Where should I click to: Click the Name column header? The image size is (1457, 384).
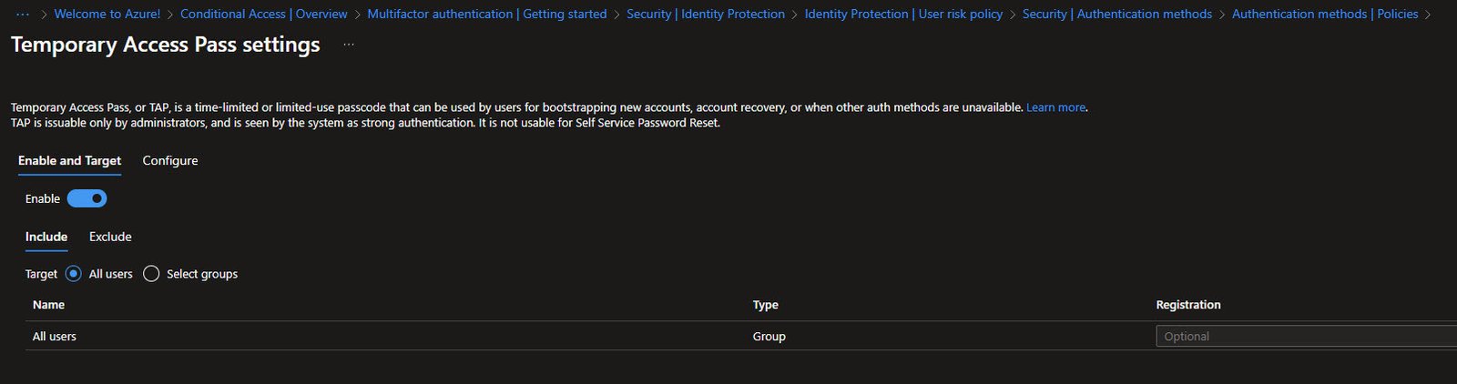click(48, 305)
